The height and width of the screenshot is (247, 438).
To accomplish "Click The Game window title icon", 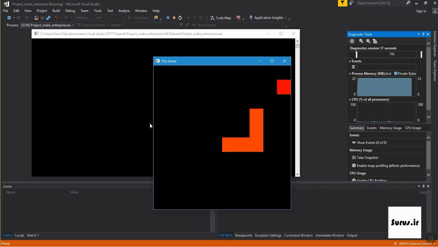I will pos(158,61).
